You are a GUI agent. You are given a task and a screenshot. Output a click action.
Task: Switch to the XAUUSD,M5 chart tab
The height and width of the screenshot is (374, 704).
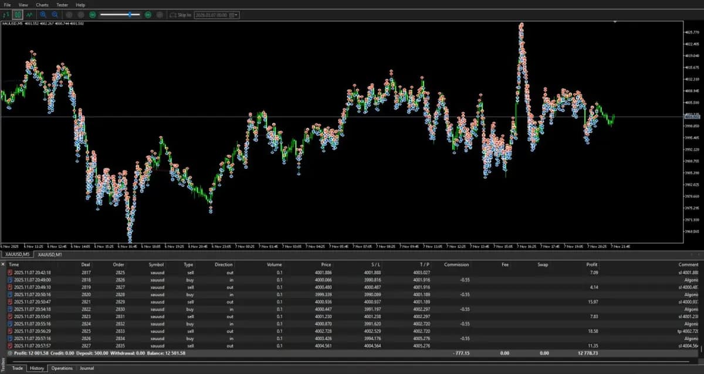17,254
